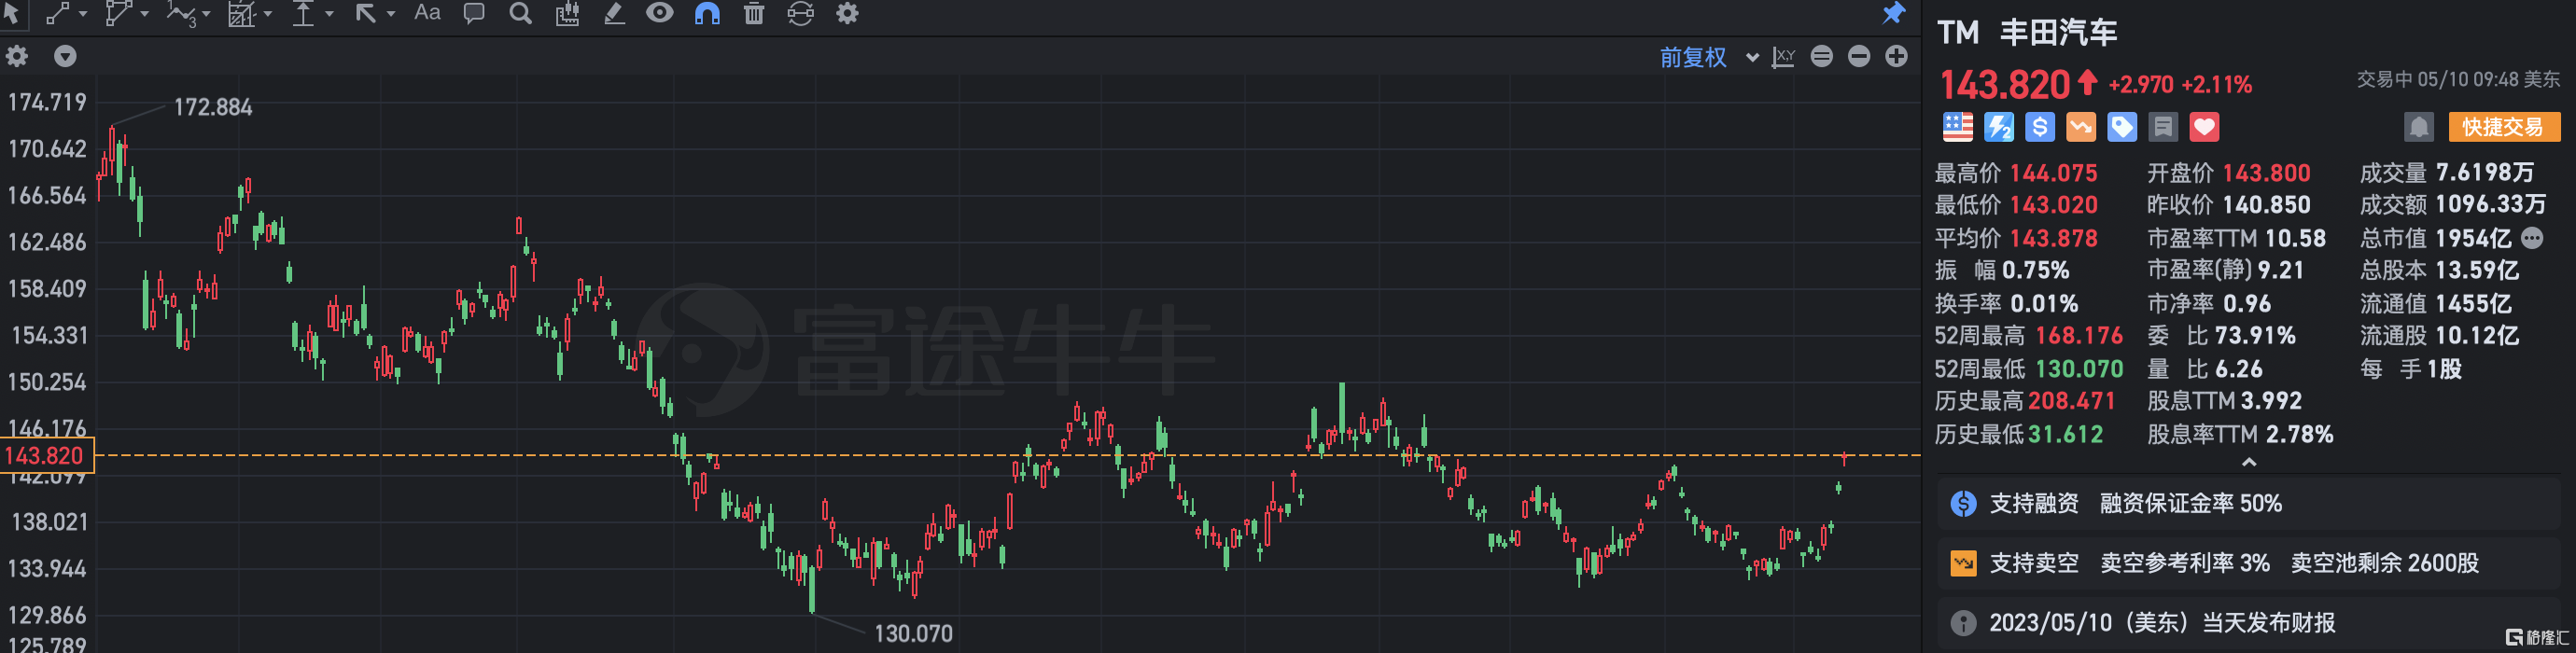
Task: Toggle the X,Y axis coordinate mode
Action: pos(1783,57)
